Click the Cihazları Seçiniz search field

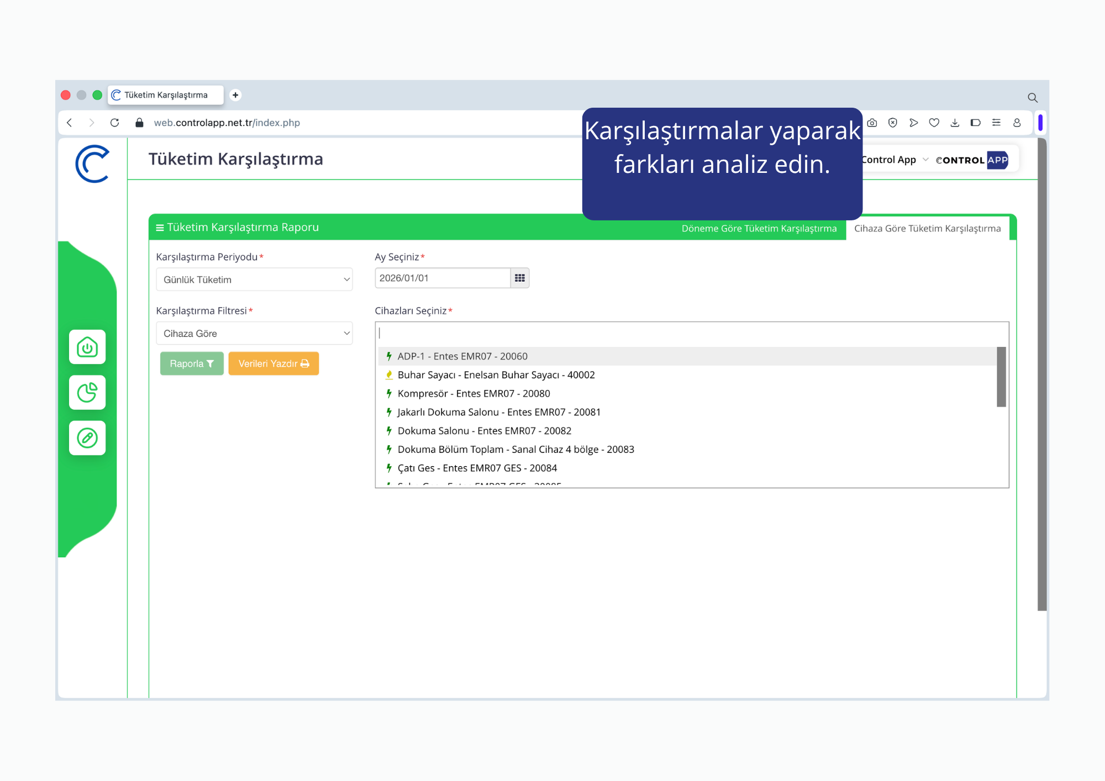coord(692,333)
